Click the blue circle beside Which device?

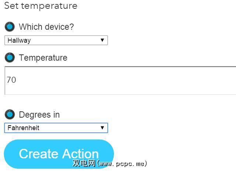10,26
